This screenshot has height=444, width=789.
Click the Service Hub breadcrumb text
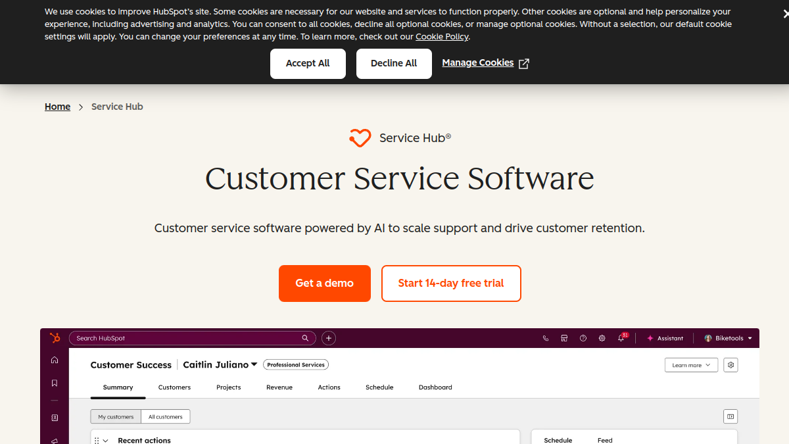point(117,107)
